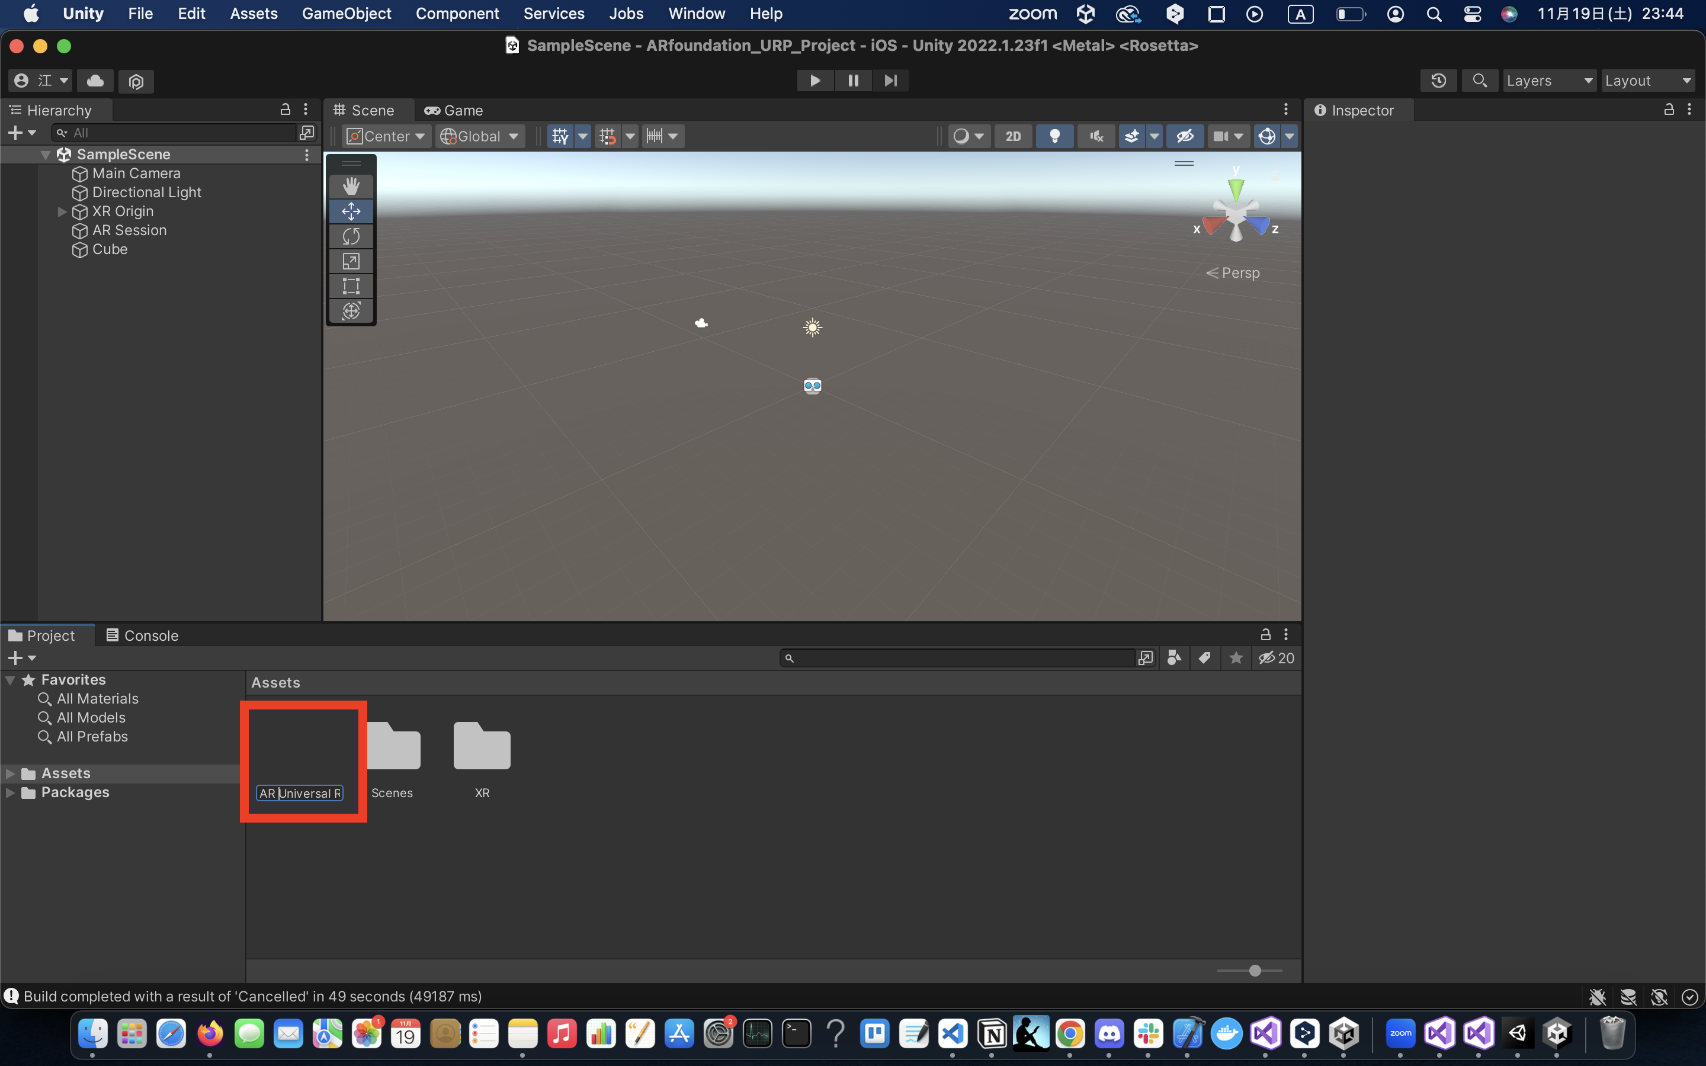Click the Pause button
The image size is (1706, 1066).
coord(853,81)
